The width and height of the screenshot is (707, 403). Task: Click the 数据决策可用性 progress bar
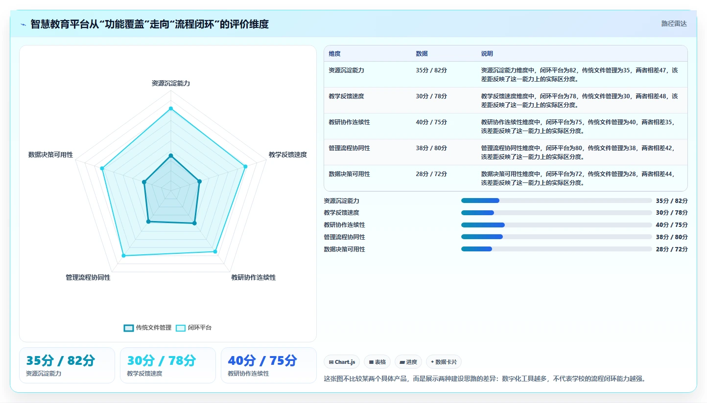(557, 249)
